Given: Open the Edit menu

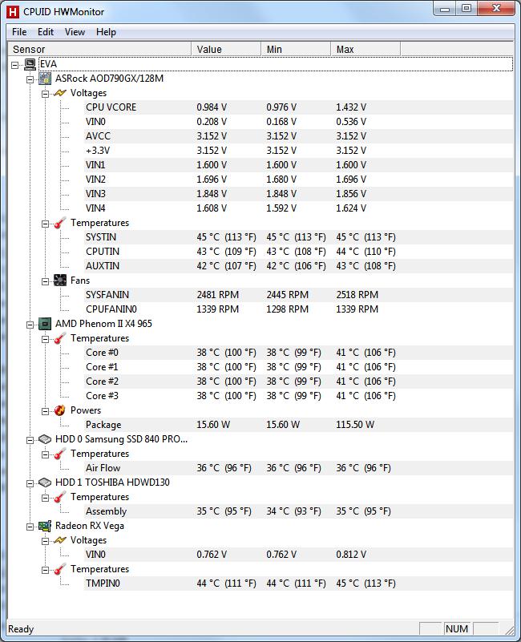Looking at the screenshot, I should (x=46, y=32).
